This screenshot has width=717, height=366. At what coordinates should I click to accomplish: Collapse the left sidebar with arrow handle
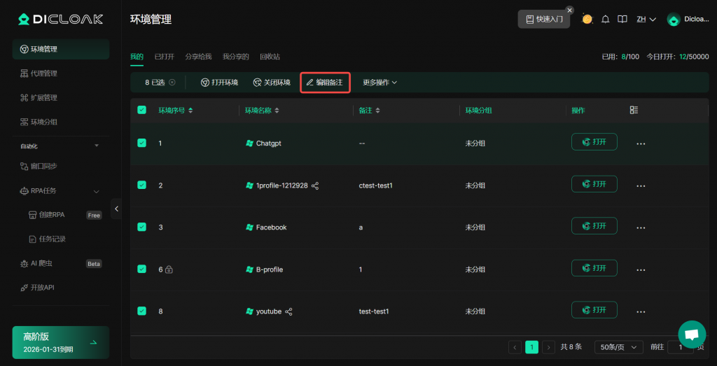(116, 209)
